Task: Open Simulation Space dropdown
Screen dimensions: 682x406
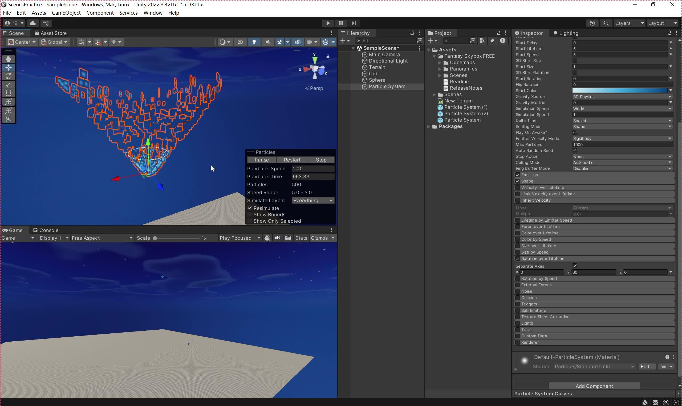Action: [622, 109]
